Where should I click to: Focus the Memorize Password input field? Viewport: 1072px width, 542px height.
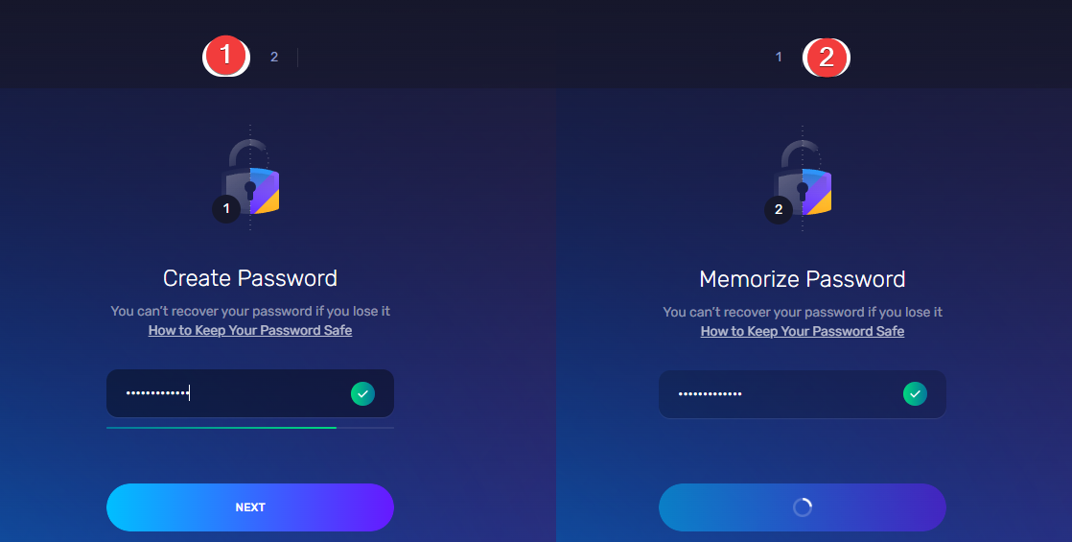click(x=803, y=394)
